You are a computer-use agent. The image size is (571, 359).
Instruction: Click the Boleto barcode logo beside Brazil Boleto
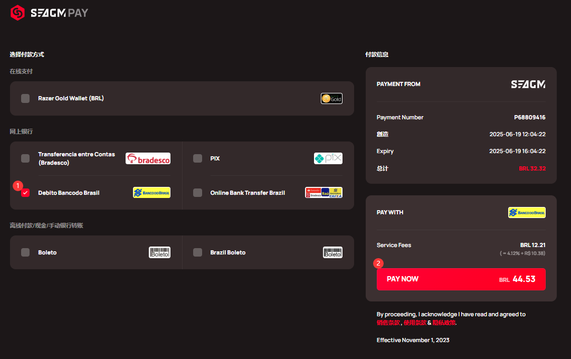(332, 252)
